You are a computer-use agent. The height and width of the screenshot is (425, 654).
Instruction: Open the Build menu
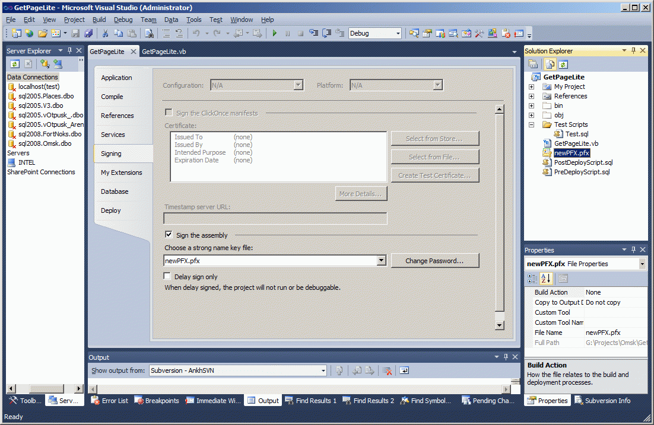(99, 20)
